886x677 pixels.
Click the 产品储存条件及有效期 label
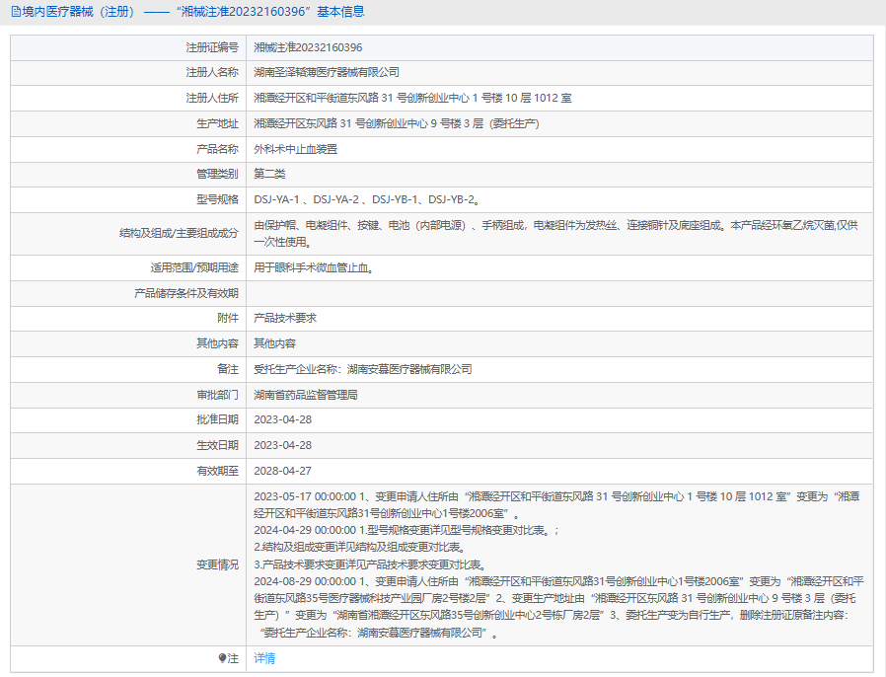pos(185,293)
